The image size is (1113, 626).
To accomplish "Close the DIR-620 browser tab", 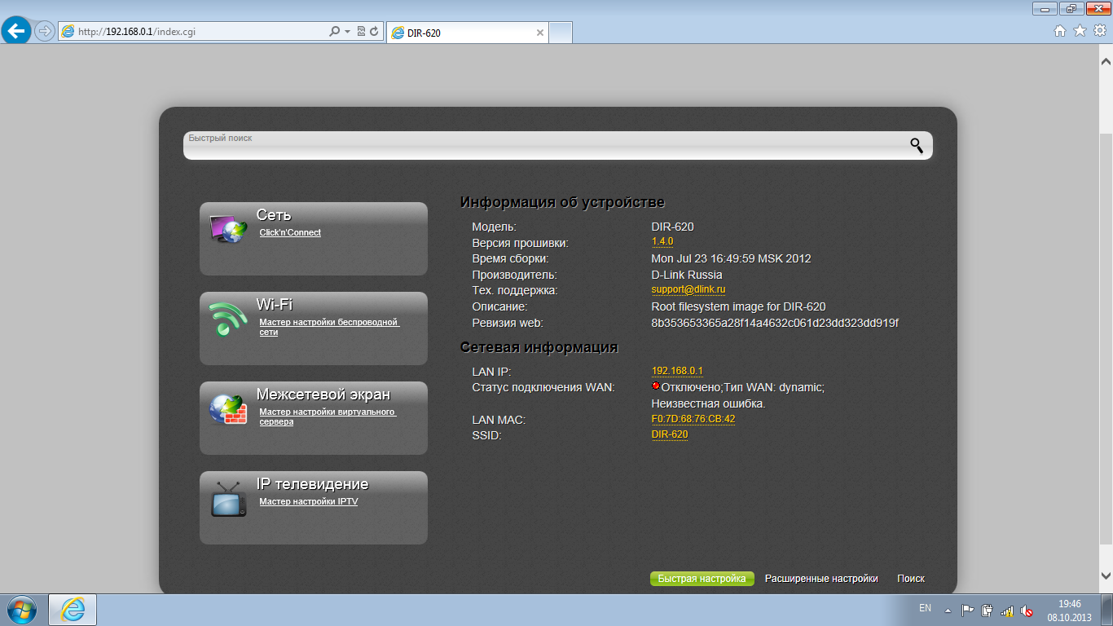I will pyautogui.click(x=539, y=33).
